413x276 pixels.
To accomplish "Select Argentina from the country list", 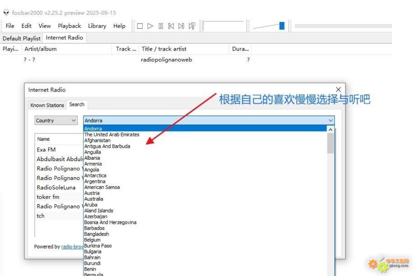I will (95, 181).
